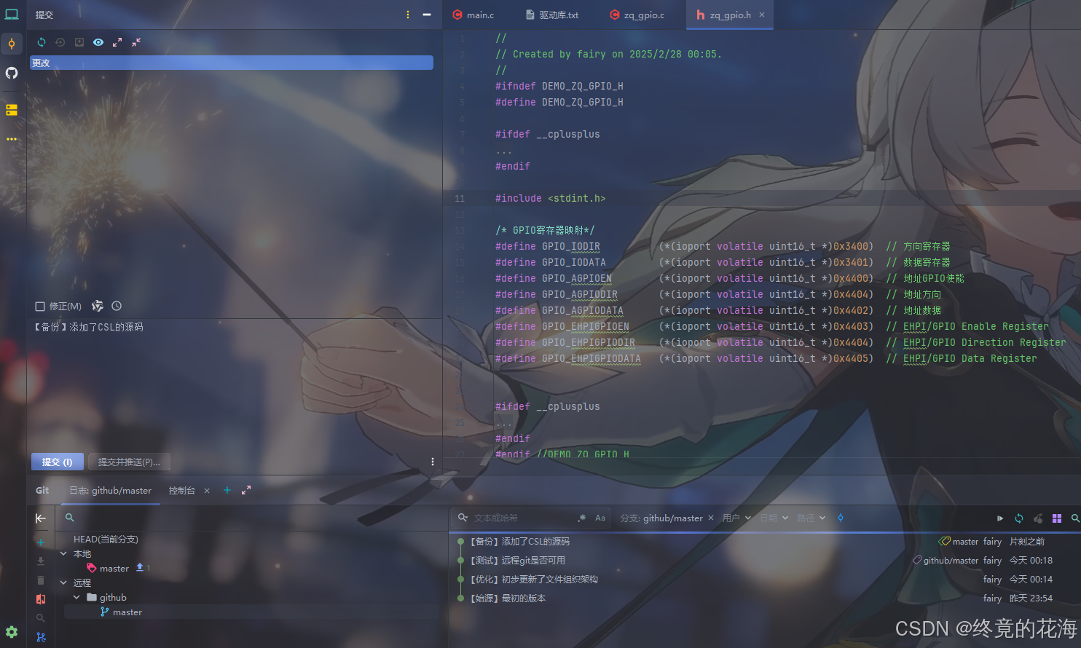This screenshot has height=648, width=1081.
Task: Select local master branch
Action: (x=114, y=569)
